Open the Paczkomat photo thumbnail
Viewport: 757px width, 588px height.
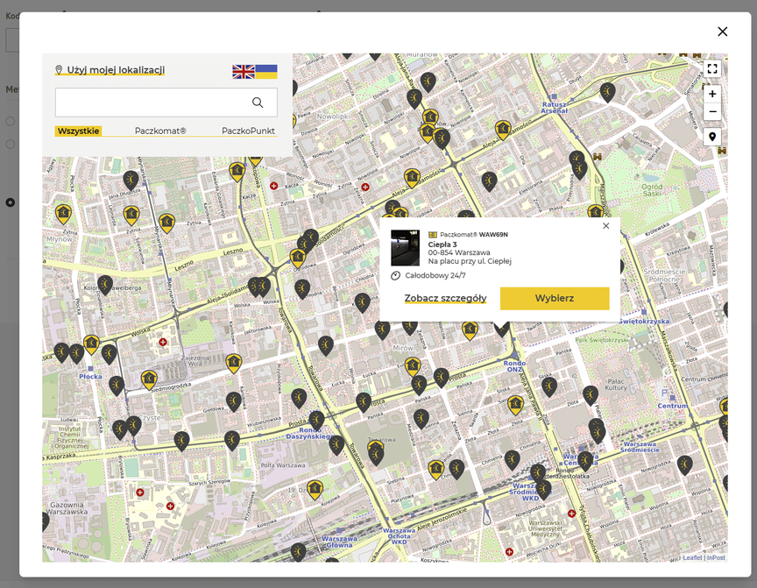coord(405,248)
